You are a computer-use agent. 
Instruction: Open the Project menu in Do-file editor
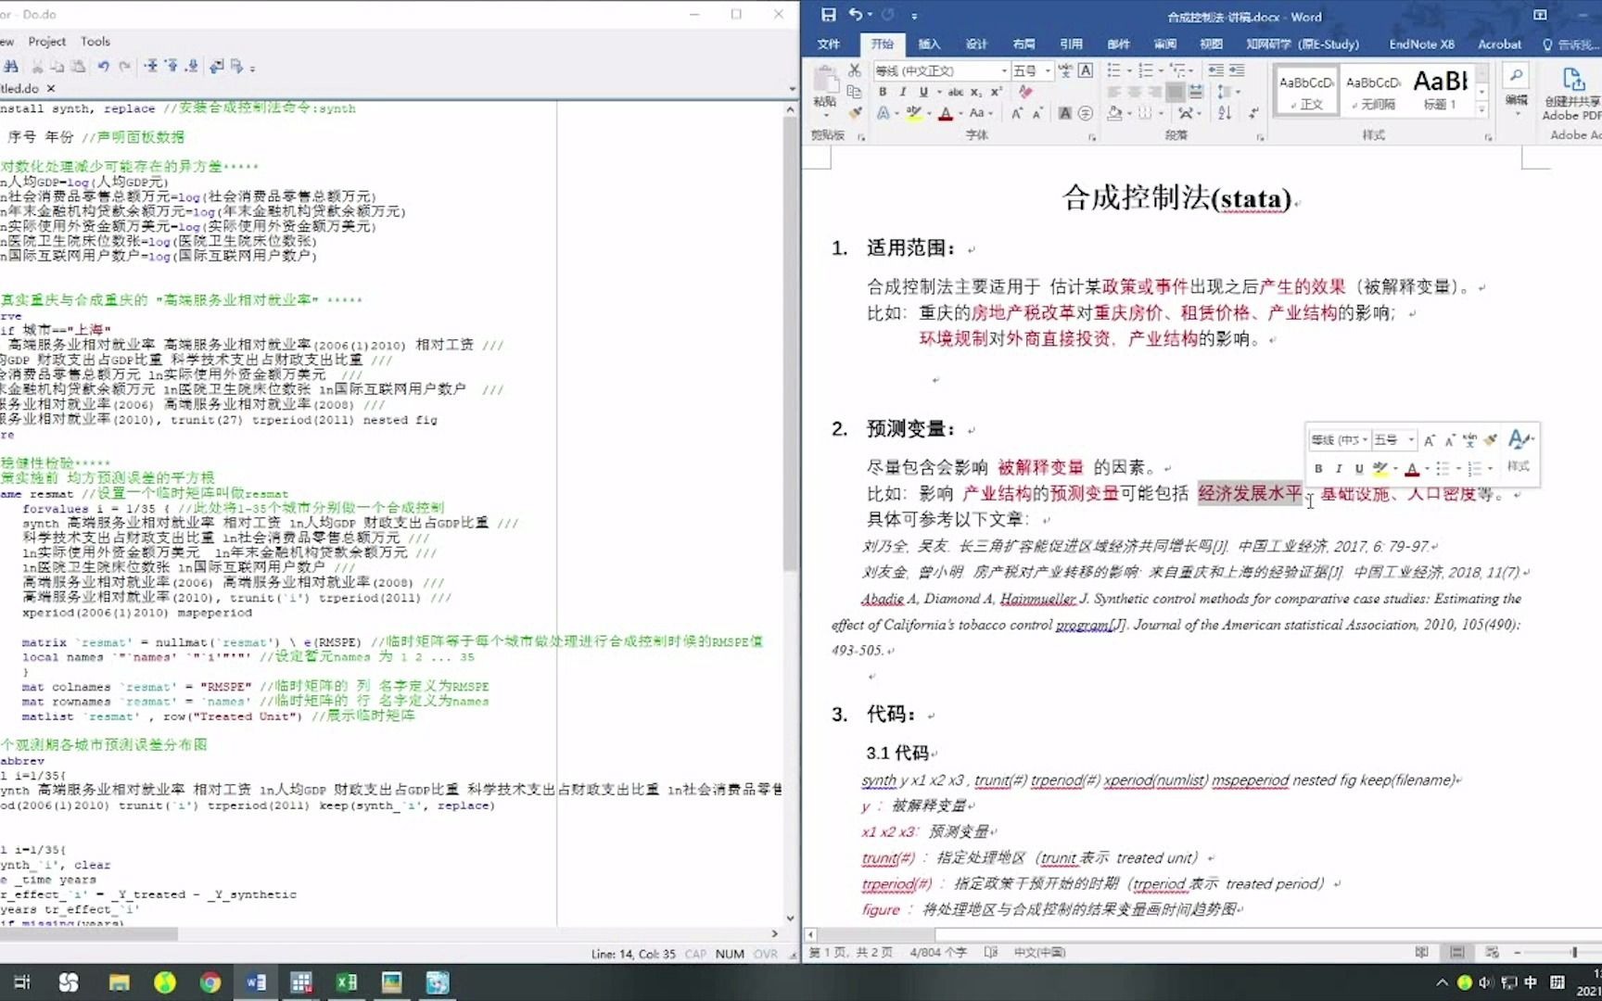(x=46, y=41)
